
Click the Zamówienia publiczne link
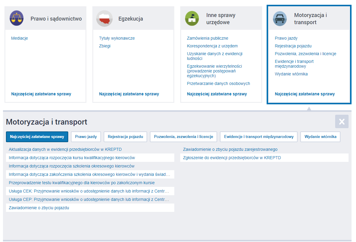tap(207, 38)
